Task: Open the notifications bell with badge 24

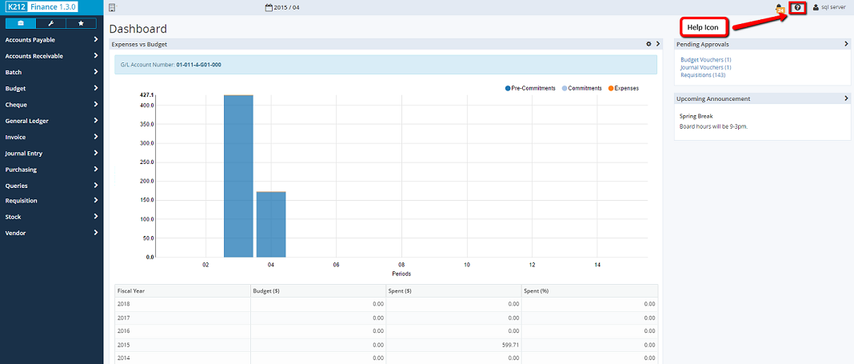Action: click(x=780, y=8)
